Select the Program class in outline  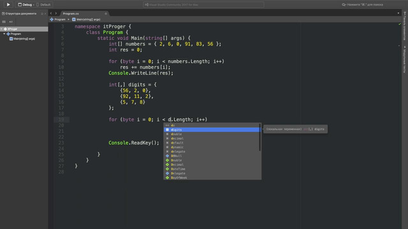[x=15, y=34]
